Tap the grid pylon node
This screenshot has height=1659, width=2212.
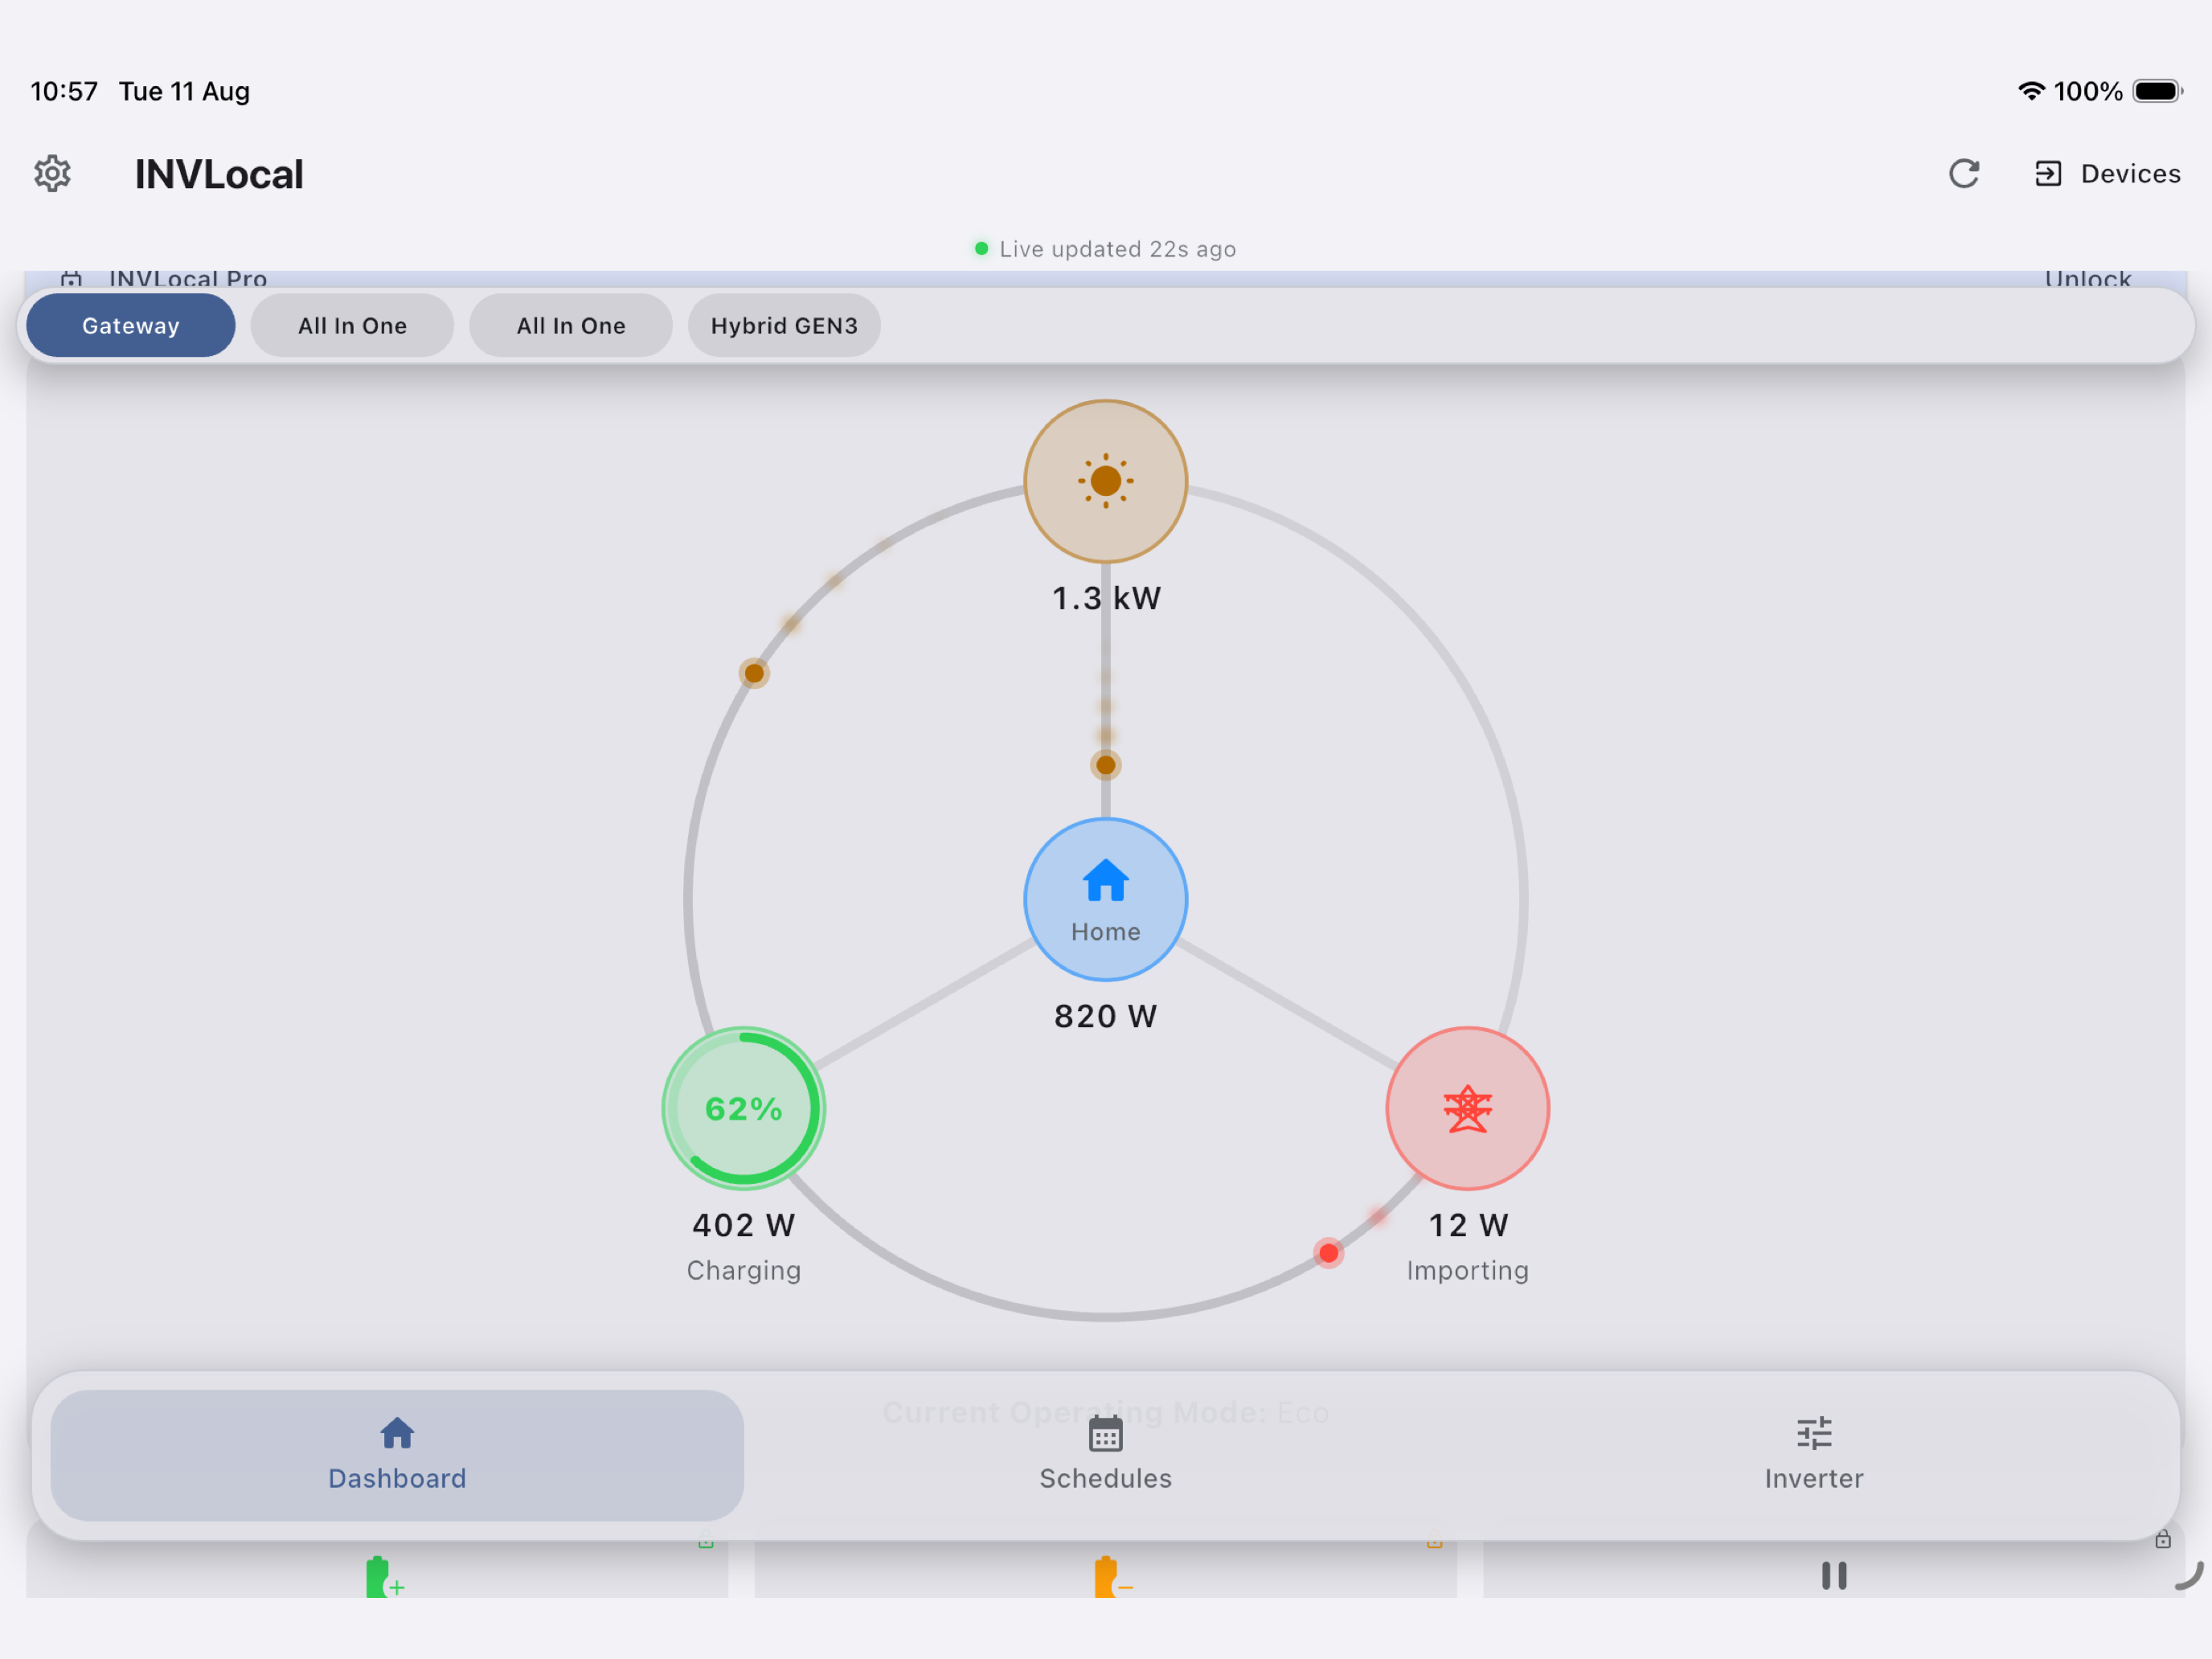1467,1108
